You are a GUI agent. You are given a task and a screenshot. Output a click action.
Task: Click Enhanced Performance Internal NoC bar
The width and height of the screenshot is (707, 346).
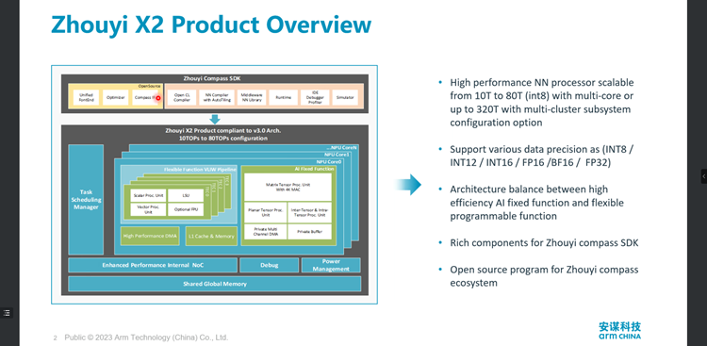(153, 265)
